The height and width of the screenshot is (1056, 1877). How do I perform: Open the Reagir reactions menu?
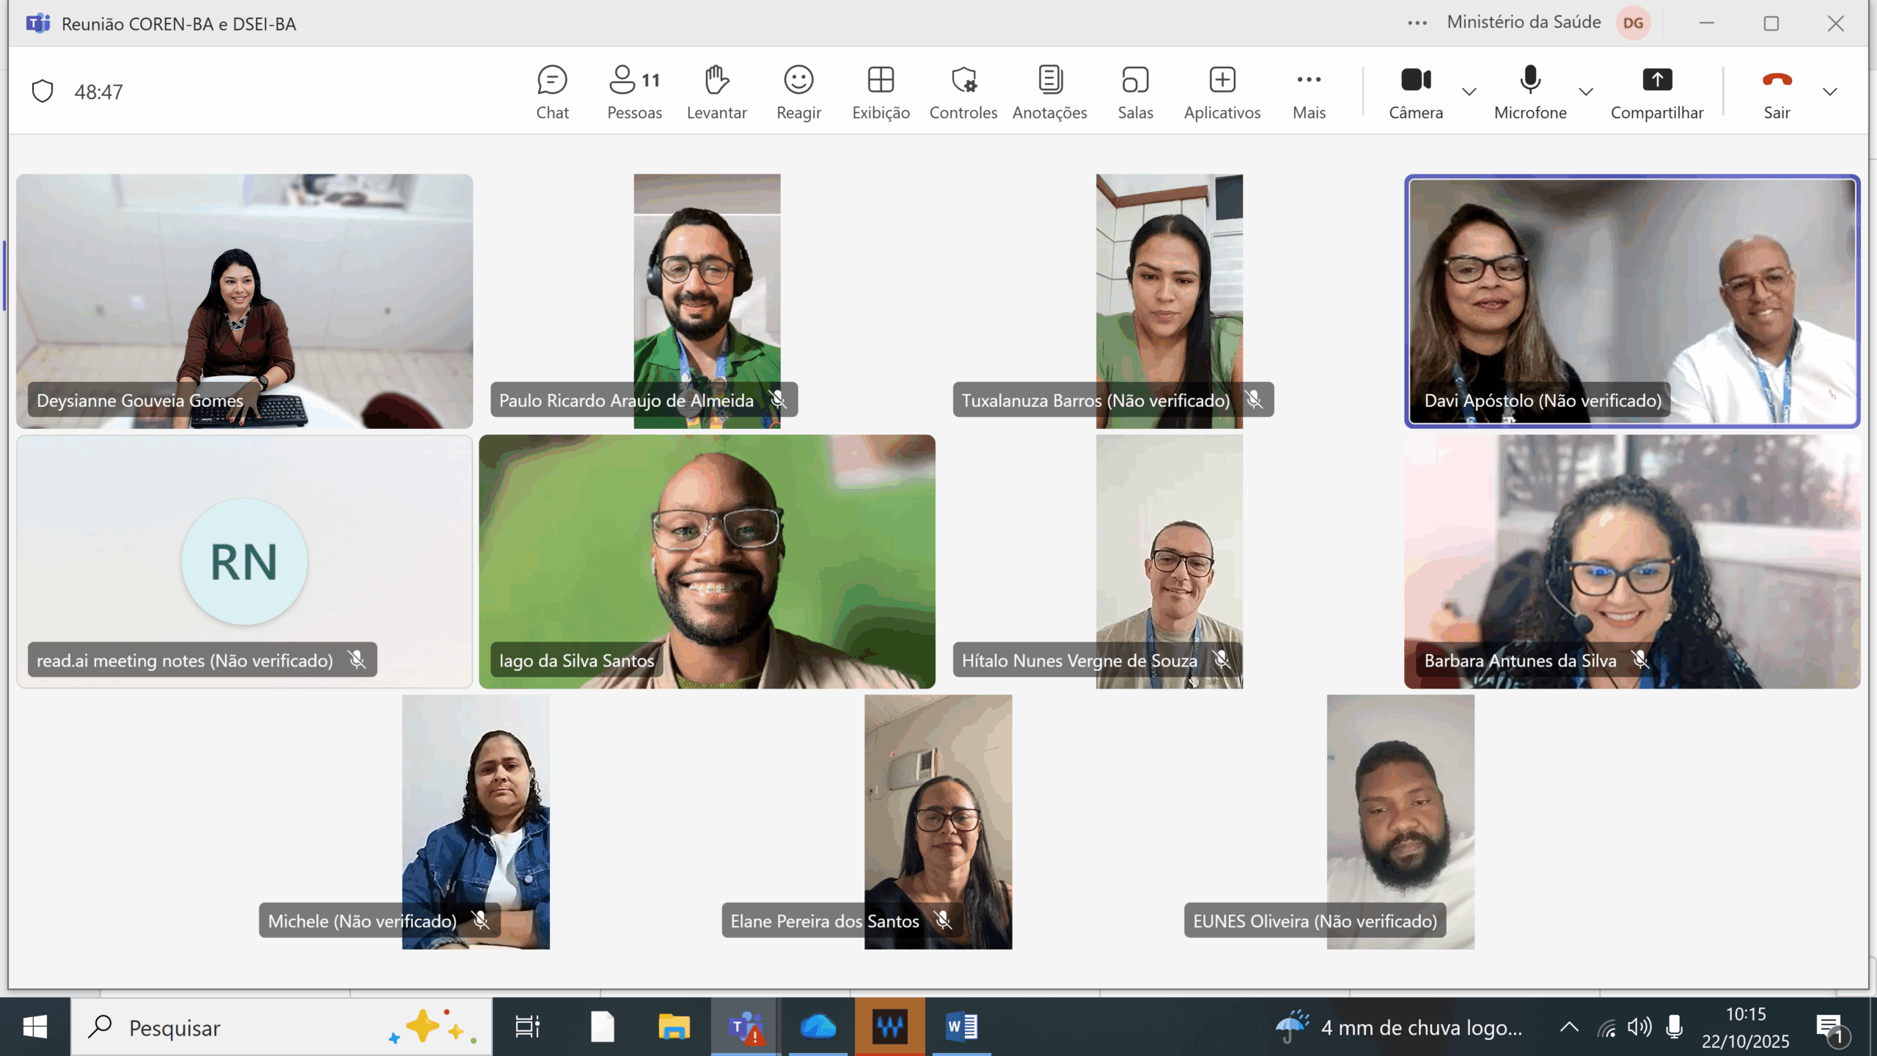[x=798, y=92]
